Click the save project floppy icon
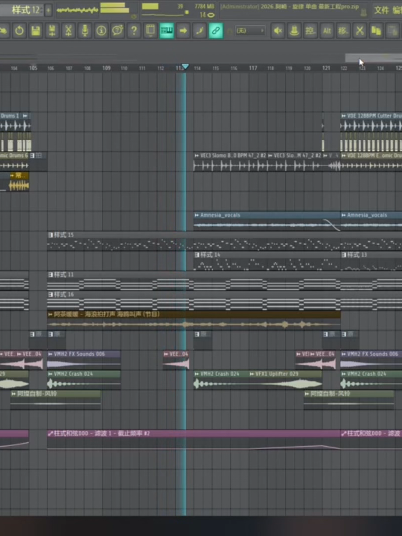Viewport: 402px width, 536px height. (x=36, y=31)
